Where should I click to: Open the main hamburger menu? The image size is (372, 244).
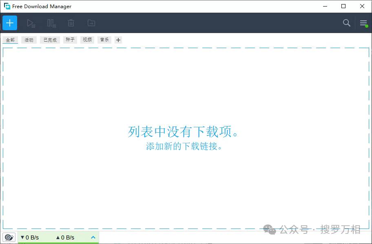363,23
